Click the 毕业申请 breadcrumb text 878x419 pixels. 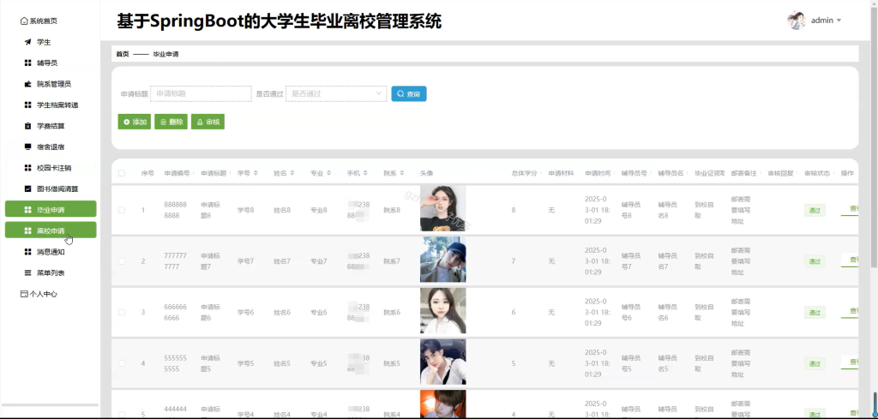click(x=165, y=54)
